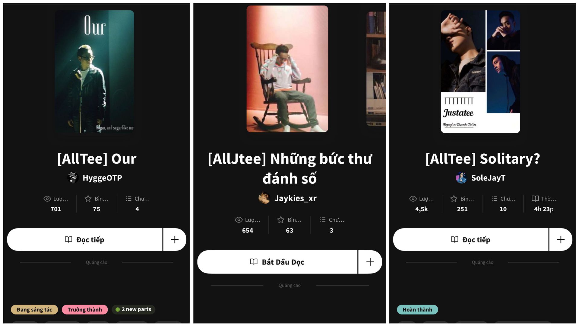Image resolution: width=579 pixels, height=326 pixels.
Task: Open SoleJayT profile avatar
Action: pyautogui.click(x=461, y=178)
